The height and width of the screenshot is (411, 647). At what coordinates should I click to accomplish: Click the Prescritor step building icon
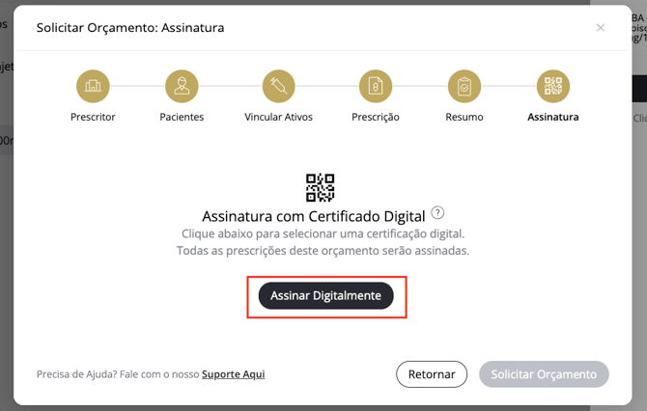(x=93, y=86)
